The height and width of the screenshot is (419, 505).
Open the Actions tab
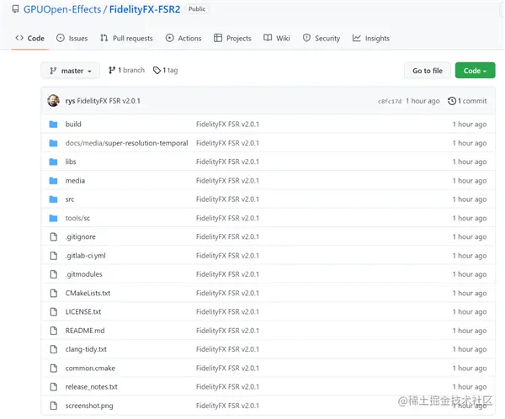point(183,38)
